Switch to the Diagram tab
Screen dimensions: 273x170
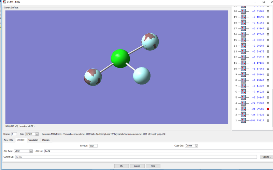pos(46,140)
